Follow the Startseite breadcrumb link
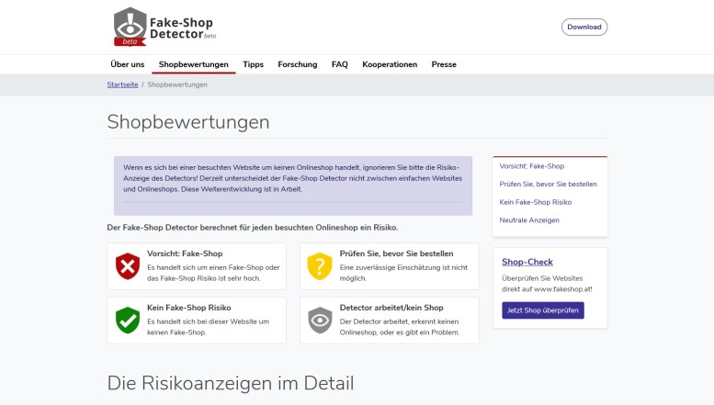The height and width of the screenshot is (405, 714). coord(122,84)
